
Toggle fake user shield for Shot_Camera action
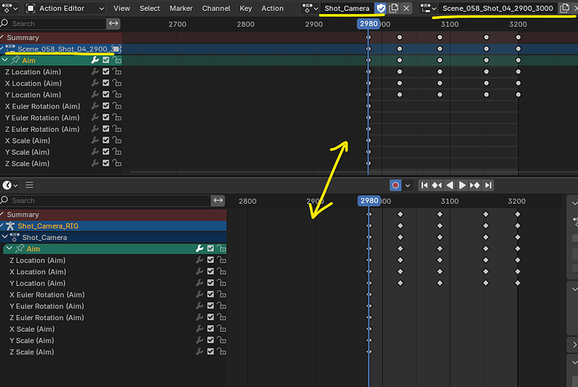click(381, 8)
